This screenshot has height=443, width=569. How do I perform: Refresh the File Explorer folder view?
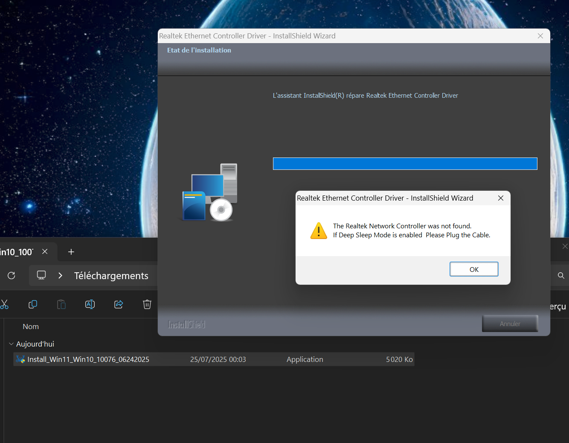coord(12,276)
